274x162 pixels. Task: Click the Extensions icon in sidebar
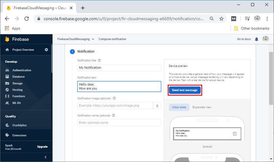(x=7, y=135)
